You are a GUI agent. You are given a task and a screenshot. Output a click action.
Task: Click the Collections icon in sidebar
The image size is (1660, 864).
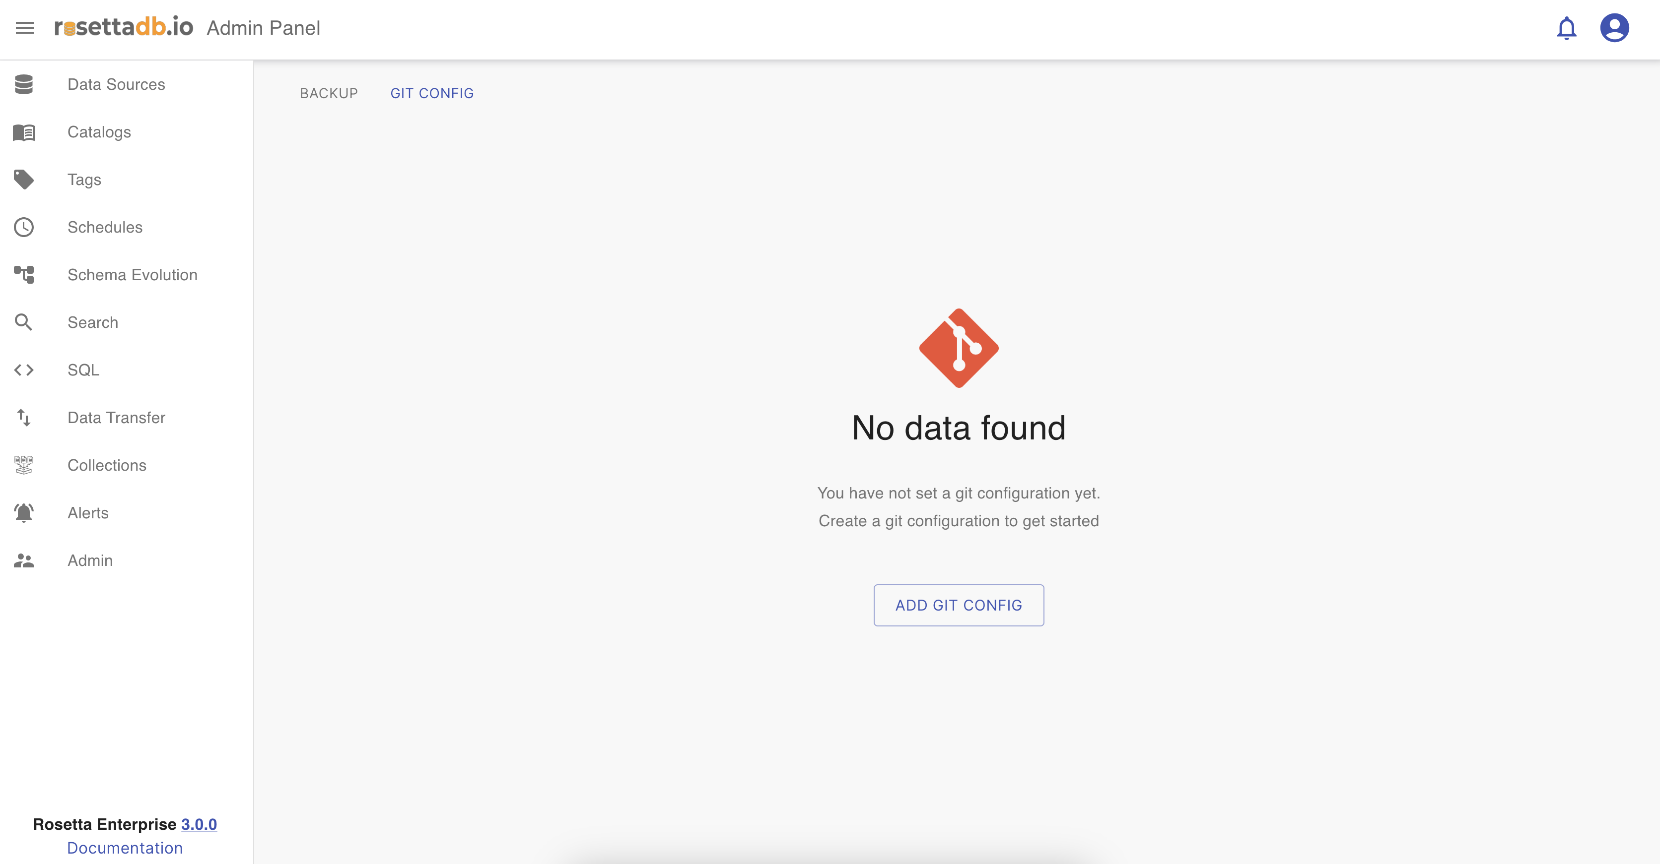[x=24, y=465]
